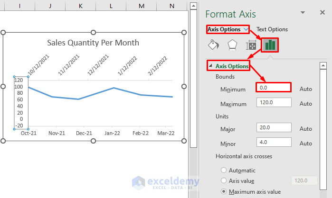Select the Maximum axis value radio button
Viewport: 332px width, 198px height.
[224, 191]
